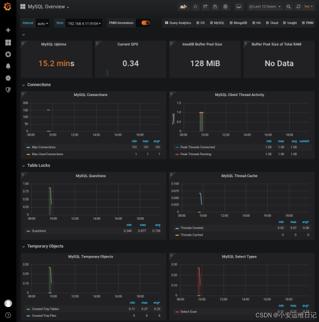Open MySQL Thread Cache panel title menu
This screenshot has width=319, height=322.
pyautogui.click(x=239, y=176)
